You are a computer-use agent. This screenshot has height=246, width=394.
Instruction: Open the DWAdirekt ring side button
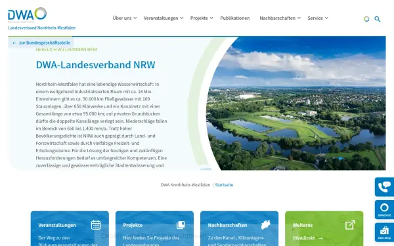(x=384, y=210)
